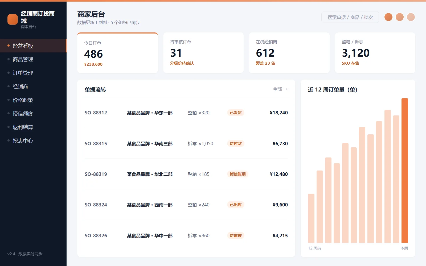Image resolution: width=426 pixels, height=266 pixels.
Task: Open 经营看板 in the sidebar
Action: [33, 46]
